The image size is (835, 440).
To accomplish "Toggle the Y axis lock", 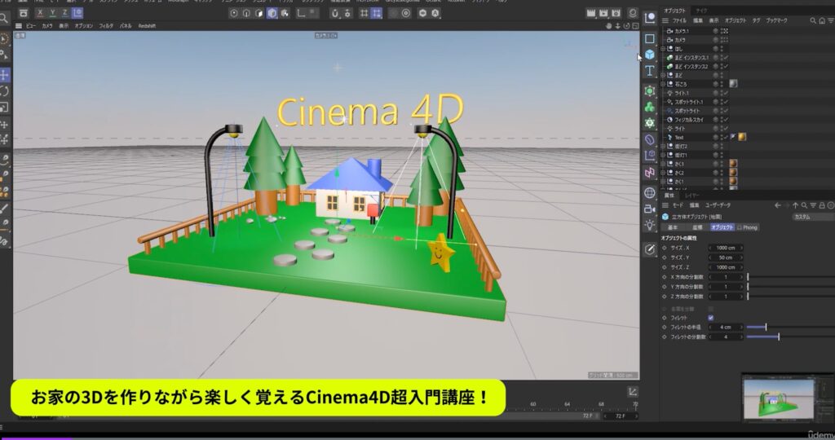I will (x=52, y=13).
